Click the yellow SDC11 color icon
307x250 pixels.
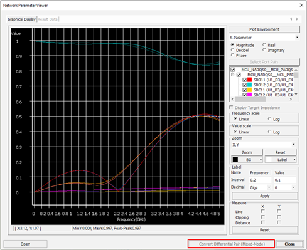click(x=249, y=90)
